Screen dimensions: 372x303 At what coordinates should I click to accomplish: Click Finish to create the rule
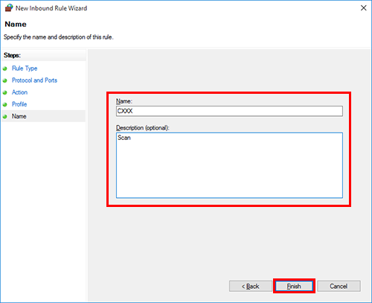pos(294,286)
